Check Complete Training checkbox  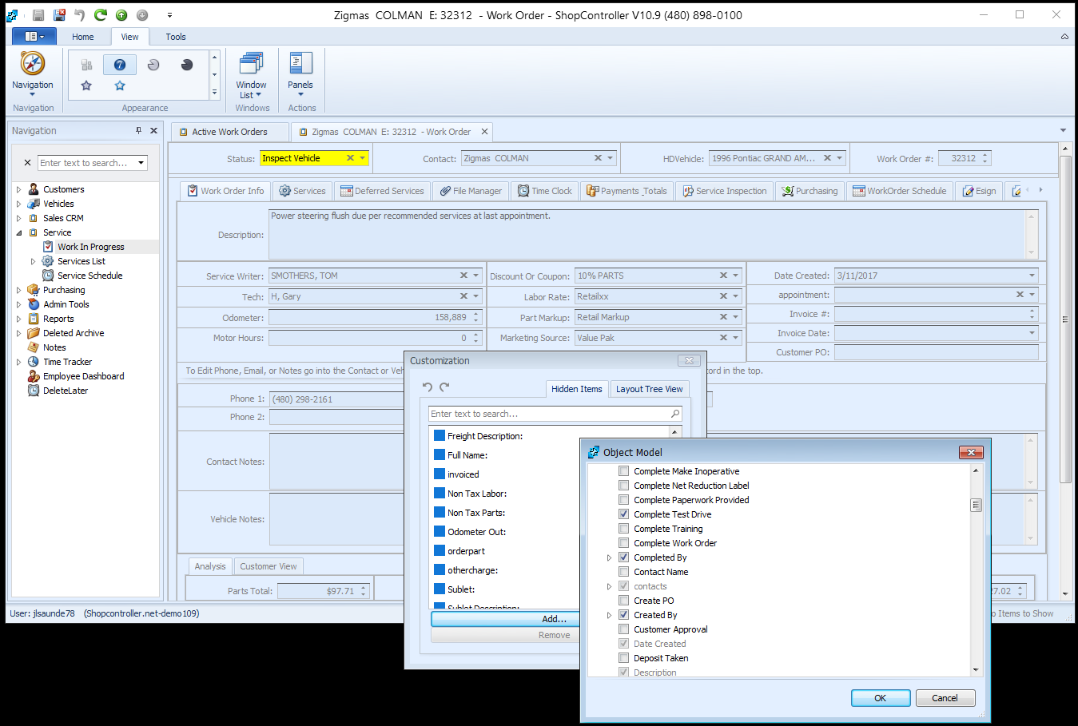coord(624,529)
